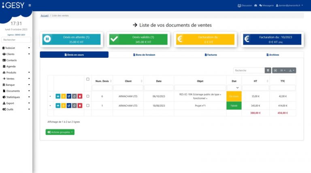The width and height of the screenshot is (311, 173).
Task: Click the red delete icon for quote 1
Action: click(80, 105)
